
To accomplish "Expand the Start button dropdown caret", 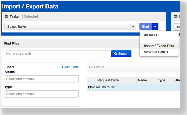I will pos(155,27).
